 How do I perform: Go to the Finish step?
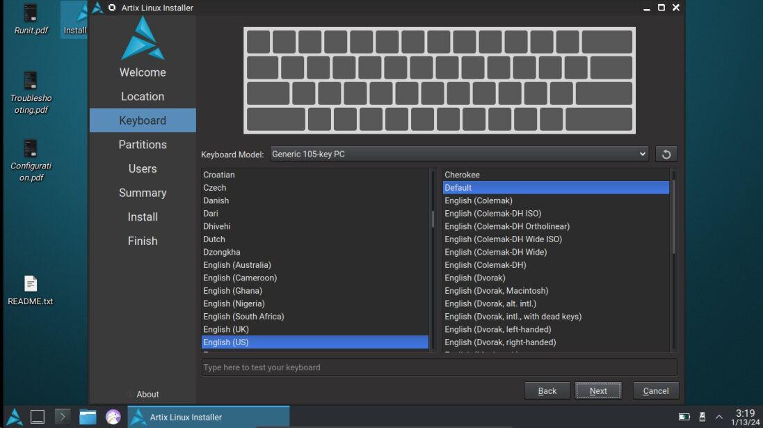[x=143, y=241]
